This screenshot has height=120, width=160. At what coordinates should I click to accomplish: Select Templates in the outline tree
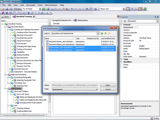(20, 52)
